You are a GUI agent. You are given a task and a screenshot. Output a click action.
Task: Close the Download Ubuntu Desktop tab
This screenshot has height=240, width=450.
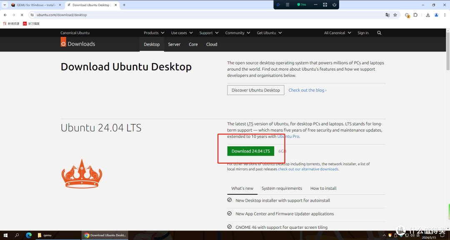(115, 5)
